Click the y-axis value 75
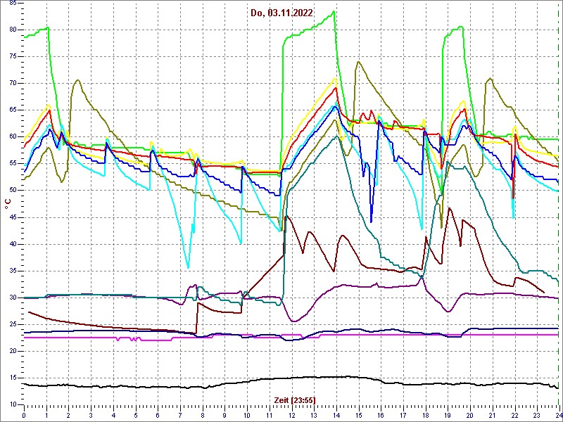563x422 pixels. (x=12, y=57)
